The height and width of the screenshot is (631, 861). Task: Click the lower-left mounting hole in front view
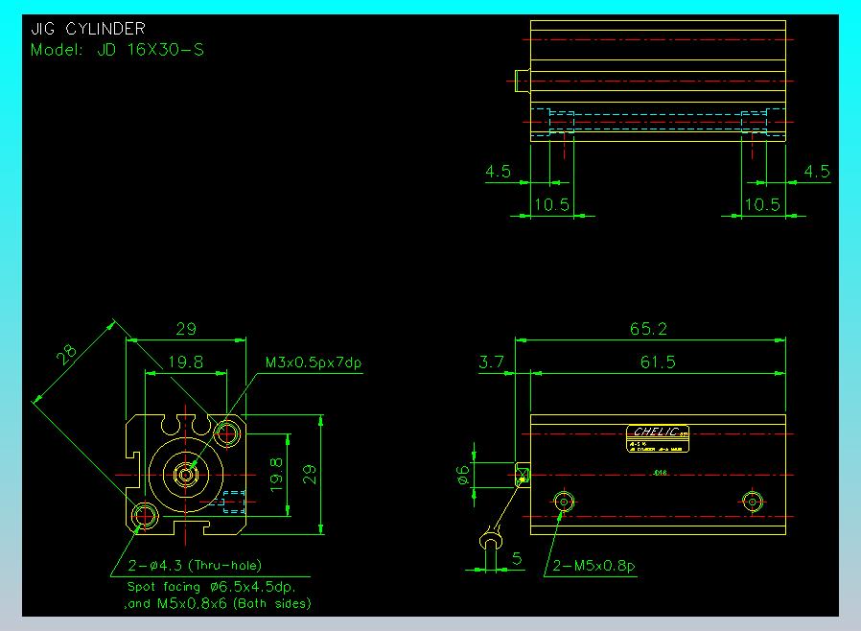pos(145,515)
